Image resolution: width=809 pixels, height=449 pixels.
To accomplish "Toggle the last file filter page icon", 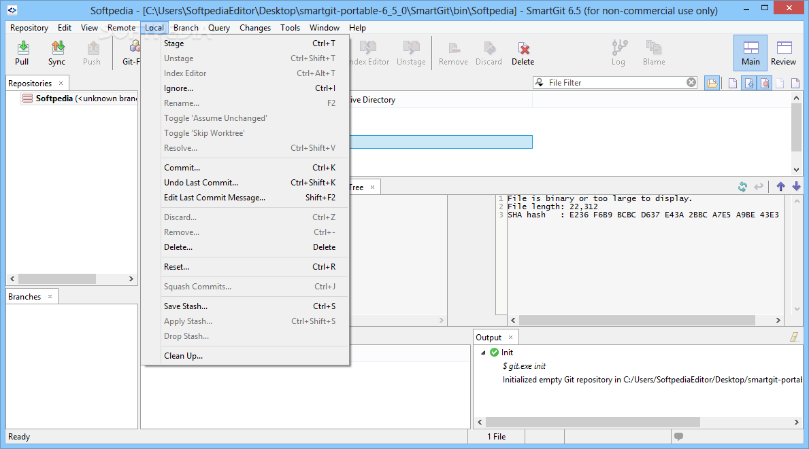I will tap(795, 83).
